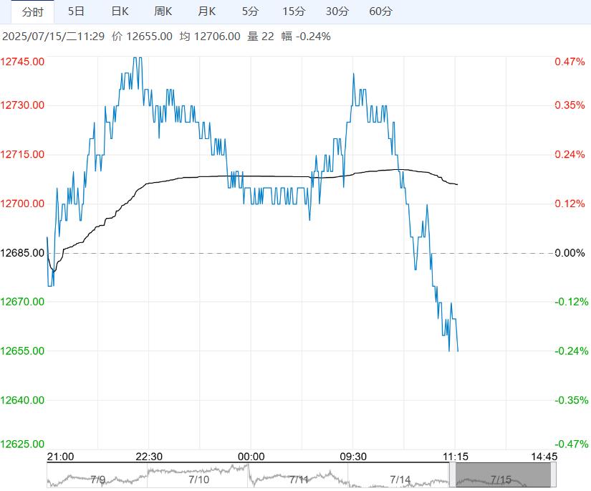This screenshot has width=591, height=491.
Task: Select the 日K daily candlestick tab
Action: click(120, 11)
